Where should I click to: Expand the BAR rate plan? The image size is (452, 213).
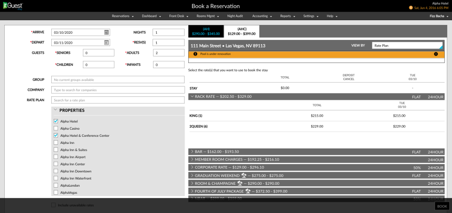click(x=192, y=152)
